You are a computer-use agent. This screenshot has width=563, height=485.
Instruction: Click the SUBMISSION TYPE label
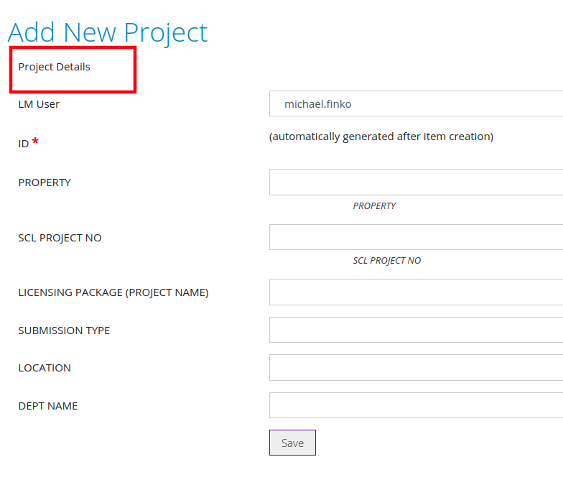64,331
